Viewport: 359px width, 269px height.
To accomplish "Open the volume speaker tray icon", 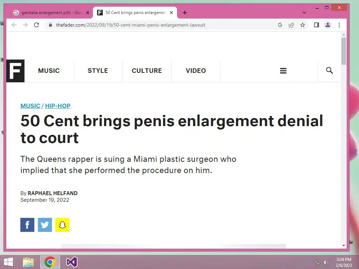I will 326,262.
